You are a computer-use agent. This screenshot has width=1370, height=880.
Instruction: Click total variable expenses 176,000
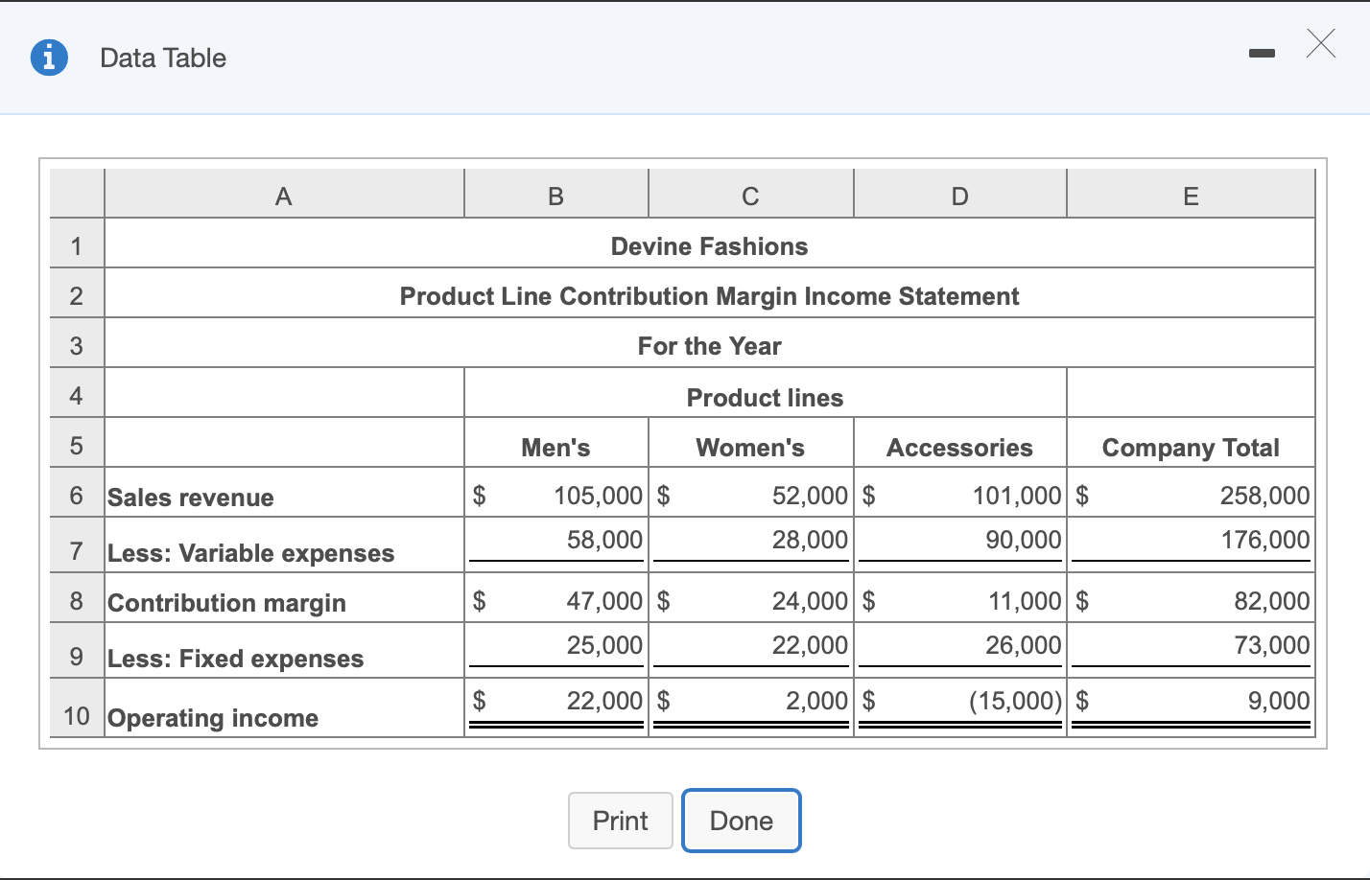tap(1265, 540)
